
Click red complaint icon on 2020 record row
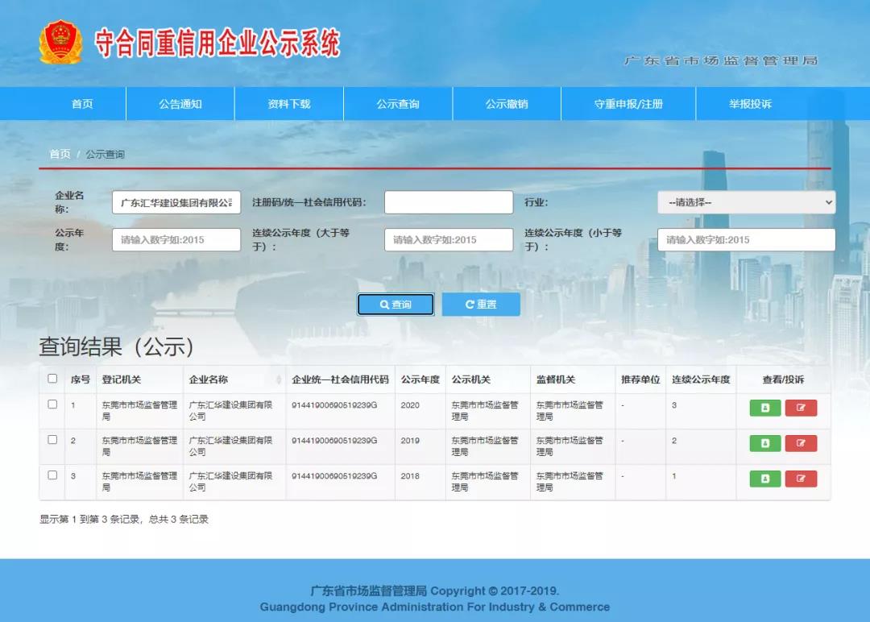[801, 408]
